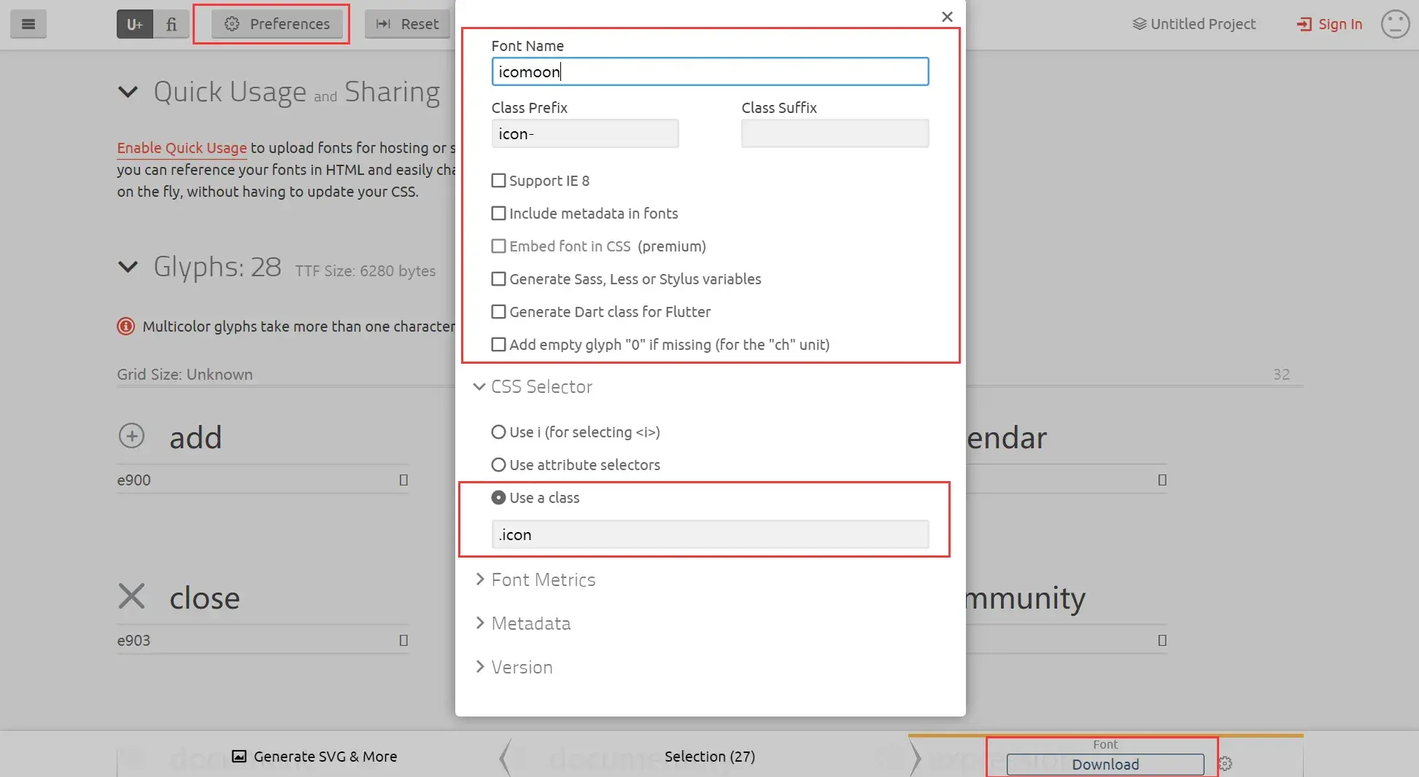
Task: Open the hamburger main menu
Action: pos(28,24)
